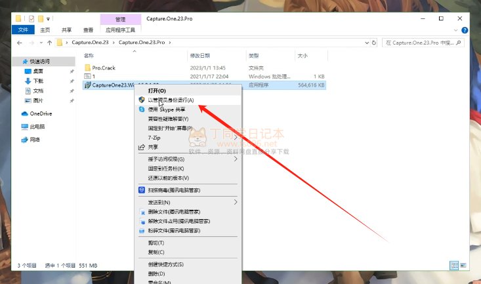
Task: Run installer as administrator shield icon
Action: [142, 100]
